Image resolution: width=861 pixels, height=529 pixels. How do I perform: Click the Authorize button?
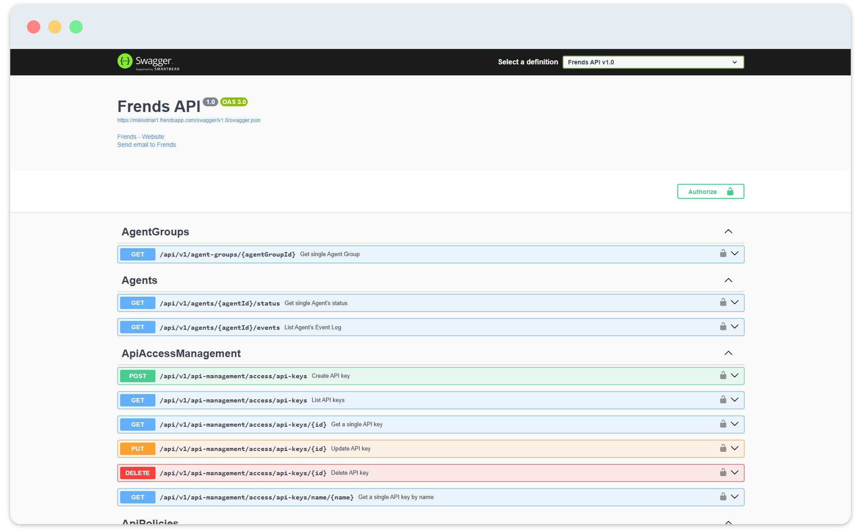pos(710,191)
